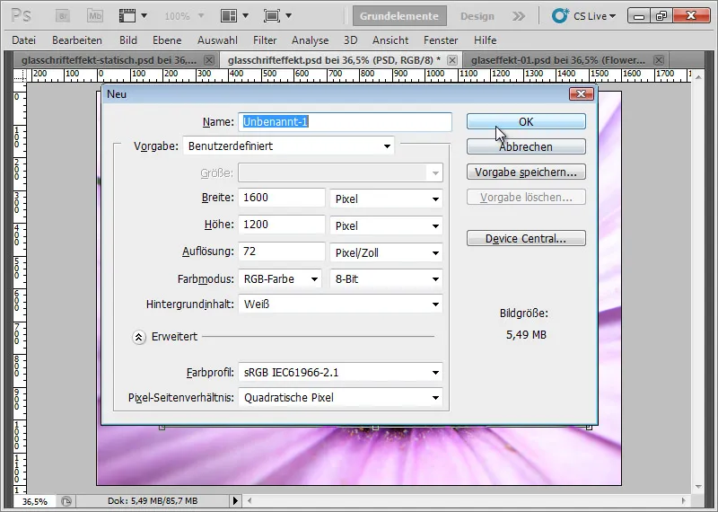The width and height of the screenshot is (718, 512).
Task: Open the zoom level 100% dropdown
Action: click(200, 16)
